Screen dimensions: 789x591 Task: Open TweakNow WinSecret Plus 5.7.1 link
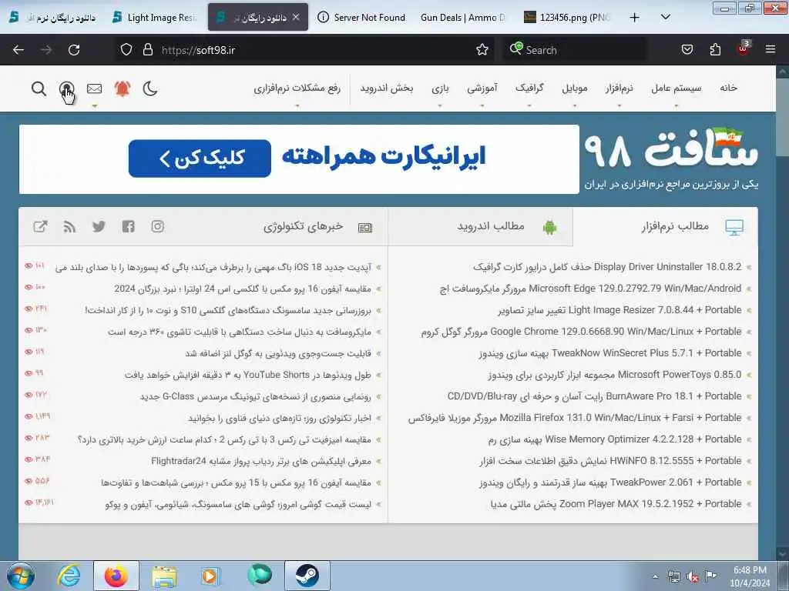point(610,353)
